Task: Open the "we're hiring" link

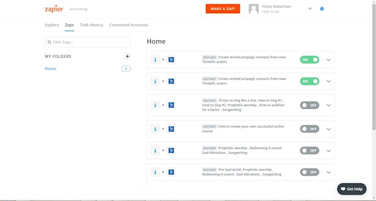Action: 79,9
